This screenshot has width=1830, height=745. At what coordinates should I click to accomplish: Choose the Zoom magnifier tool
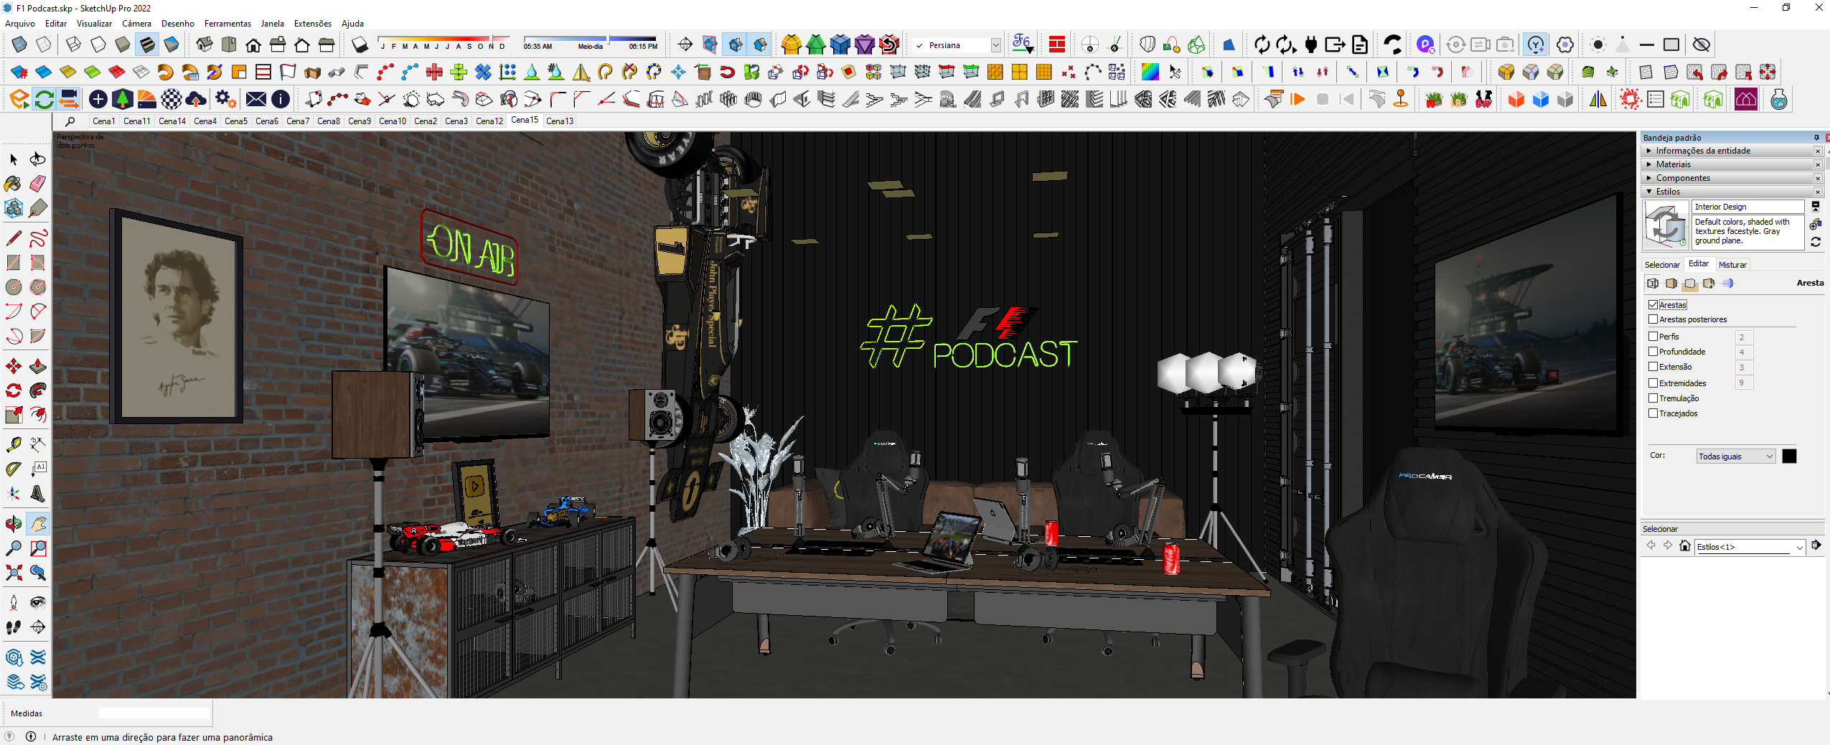point(13,549)
